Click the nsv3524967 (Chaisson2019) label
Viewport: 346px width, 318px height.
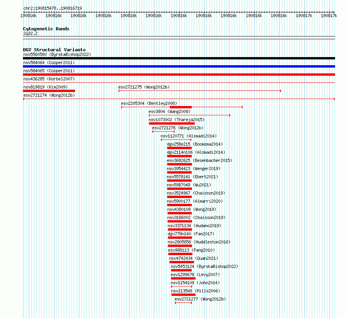[196, 193]
